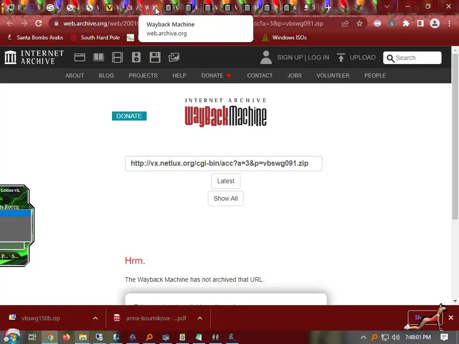Share this page via share icon
Screen dimensions: 459x344
point(345,23)
